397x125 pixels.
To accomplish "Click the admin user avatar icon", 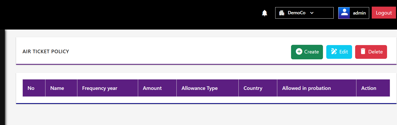I will point(344,13).
